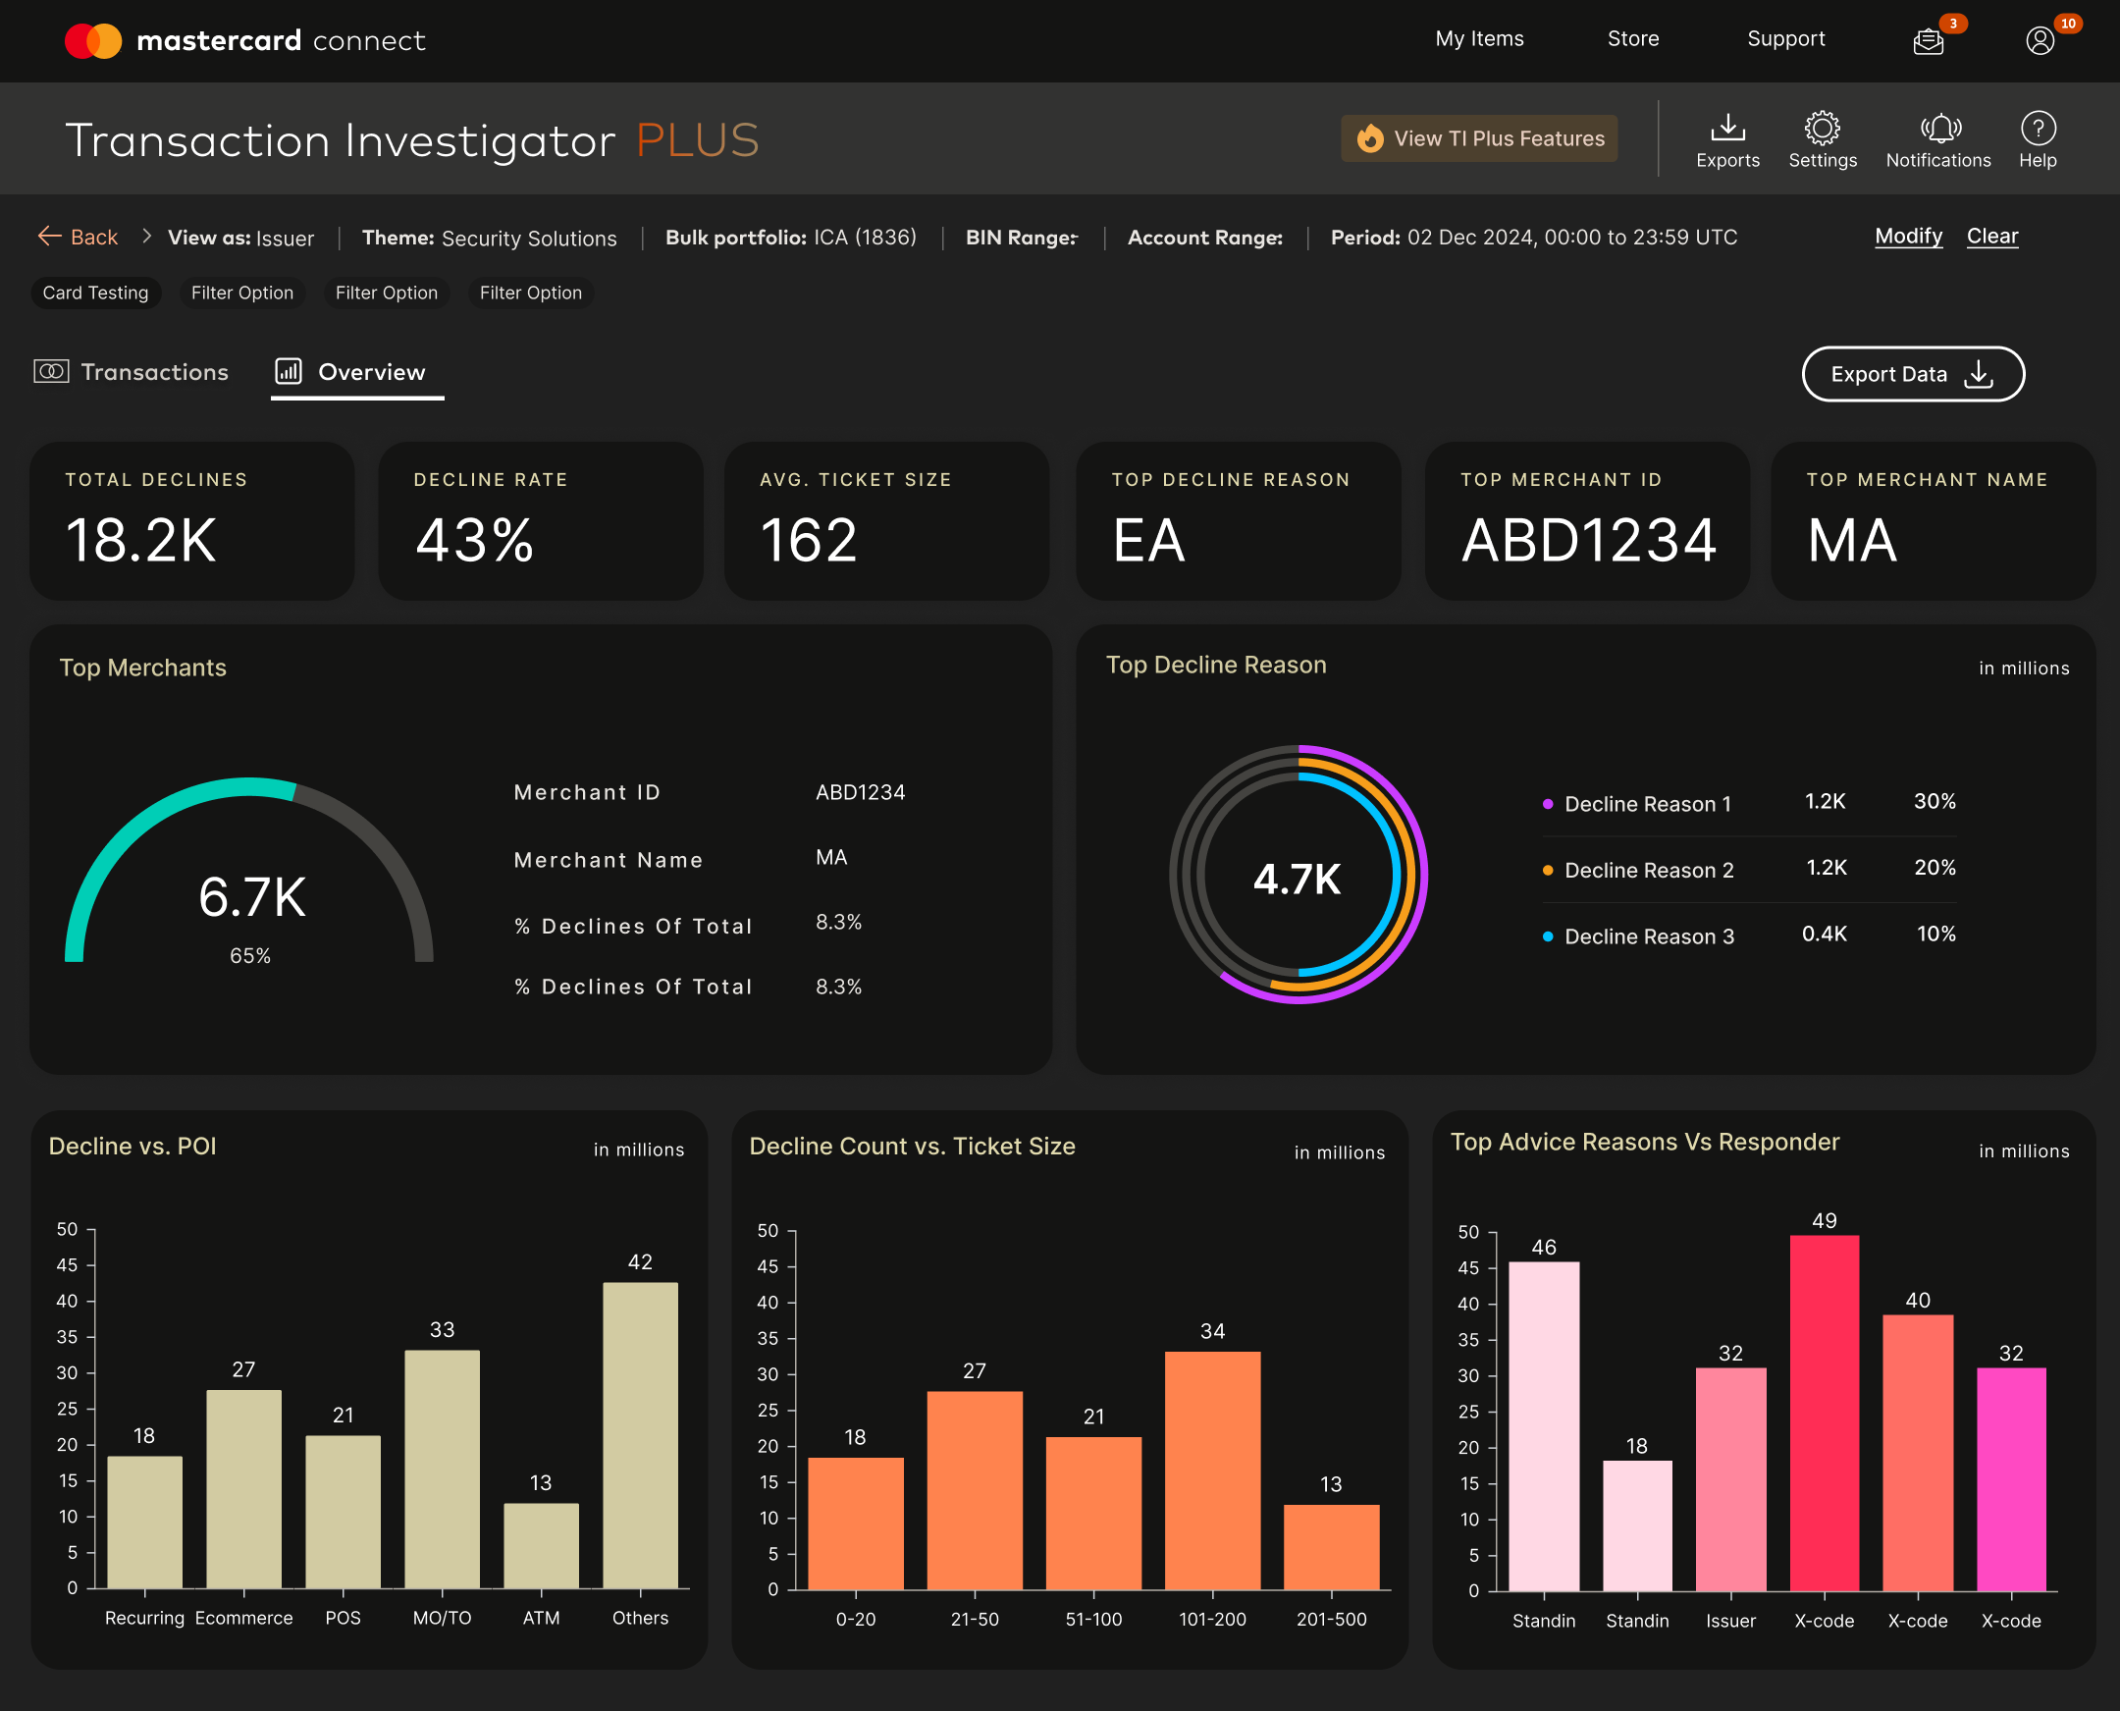Click the Back arrow icon
This screenshot has height=1711, width=2120.
[49, 237]
